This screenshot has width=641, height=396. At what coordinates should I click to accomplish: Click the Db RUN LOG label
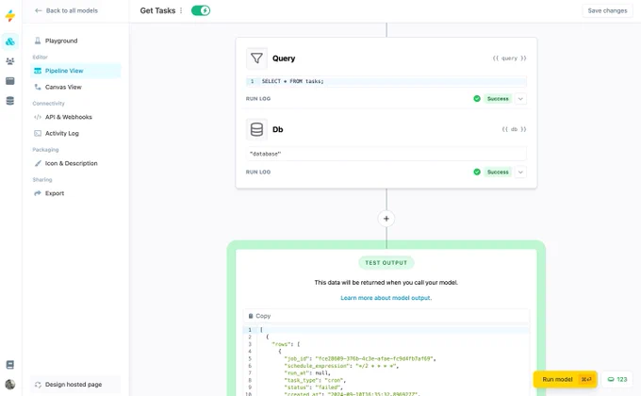(x=258, y=173)
